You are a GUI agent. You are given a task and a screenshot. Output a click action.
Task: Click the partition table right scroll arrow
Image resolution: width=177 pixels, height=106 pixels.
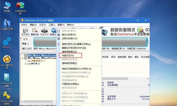coord(148,79)
